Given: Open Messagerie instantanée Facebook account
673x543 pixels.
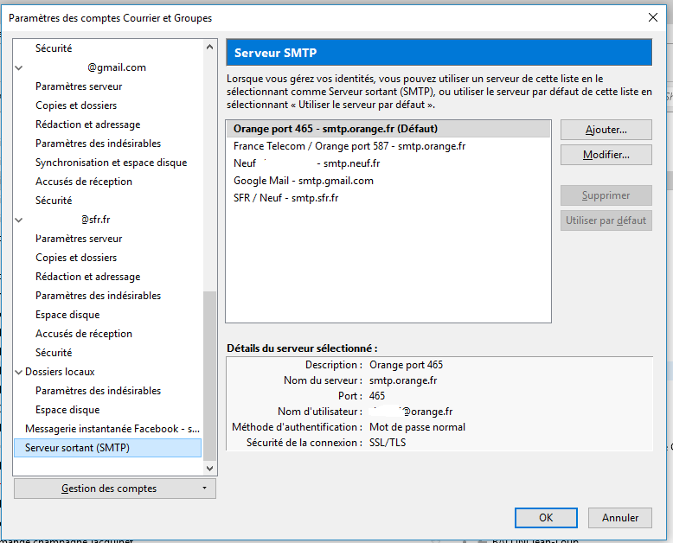Looking at the screenshot, I should click(x=112, y=429).
